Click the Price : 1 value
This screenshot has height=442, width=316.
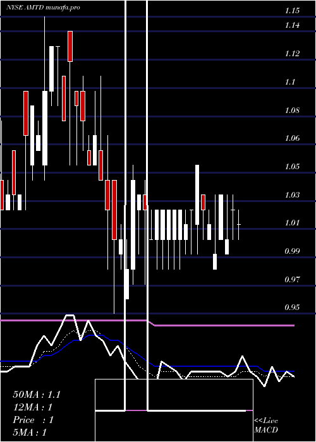[x=33, y=420]
